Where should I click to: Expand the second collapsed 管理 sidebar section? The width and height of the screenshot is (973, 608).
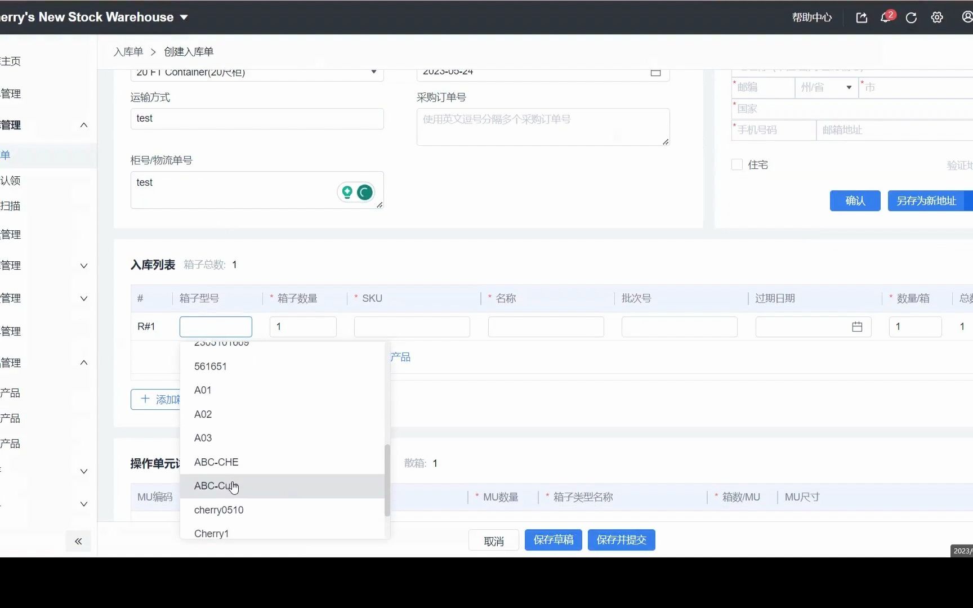tap(84, 298)
